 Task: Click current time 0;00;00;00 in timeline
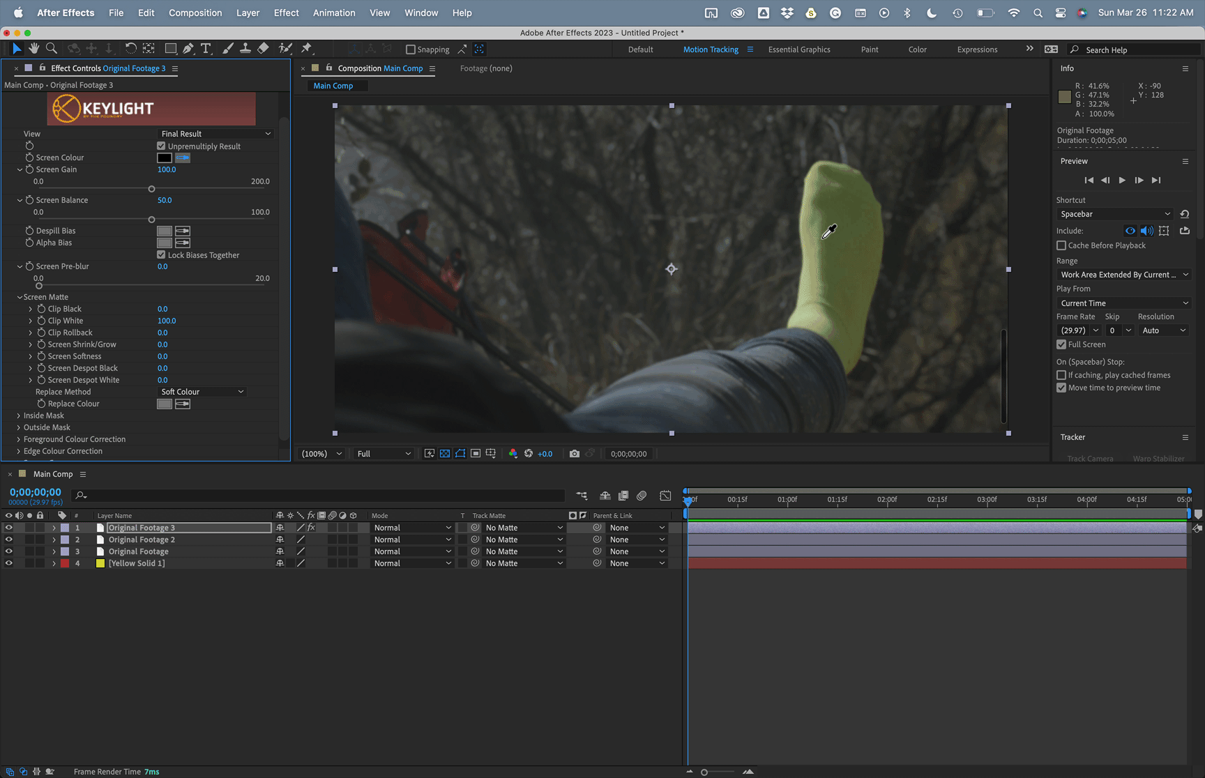(x=36, y=492)
